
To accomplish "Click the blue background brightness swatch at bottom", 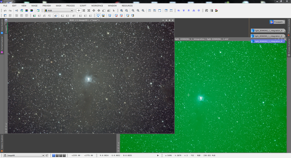I will [x=54, y=155].
